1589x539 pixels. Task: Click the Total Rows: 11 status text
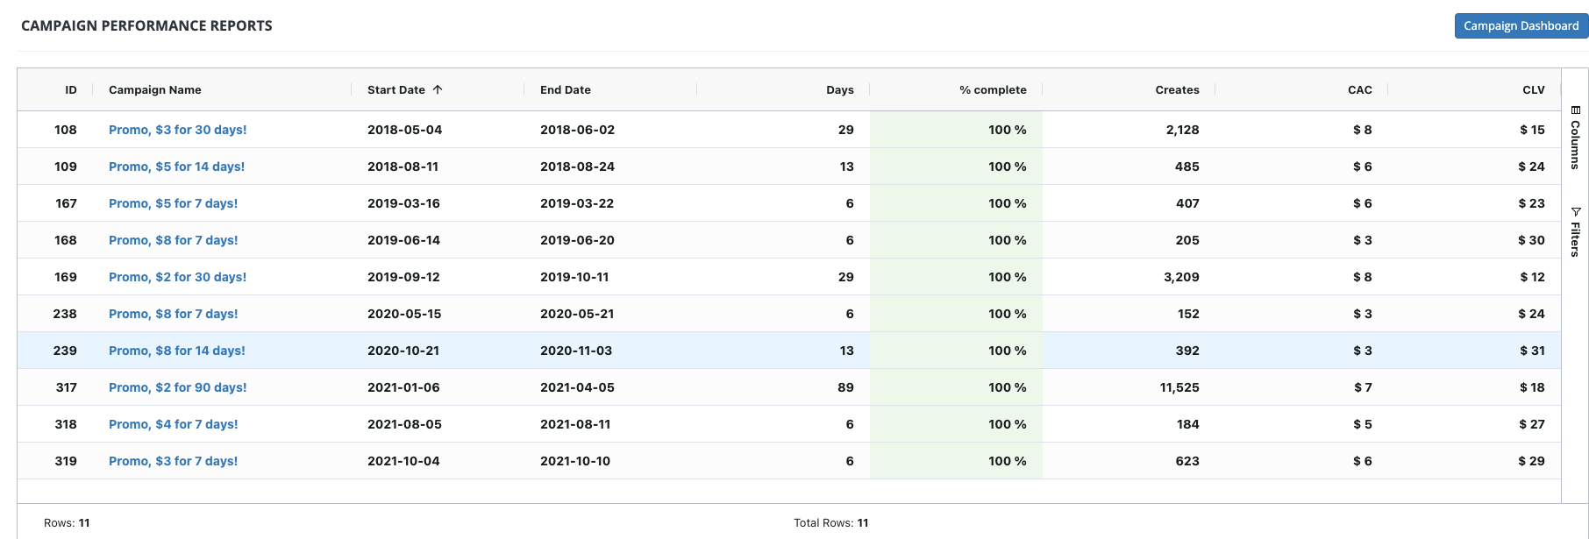pos(830,523)
